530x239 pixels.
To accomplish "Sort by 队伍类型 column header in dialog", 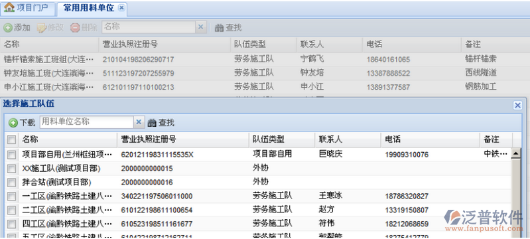I will point(282,139).
